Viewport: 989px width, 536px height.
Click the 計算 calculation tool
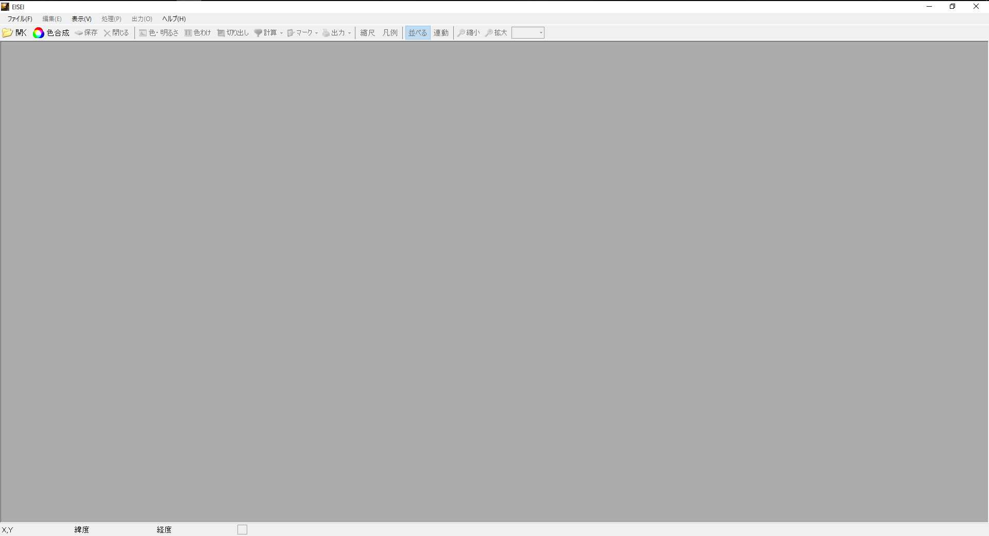coord(265,33)
